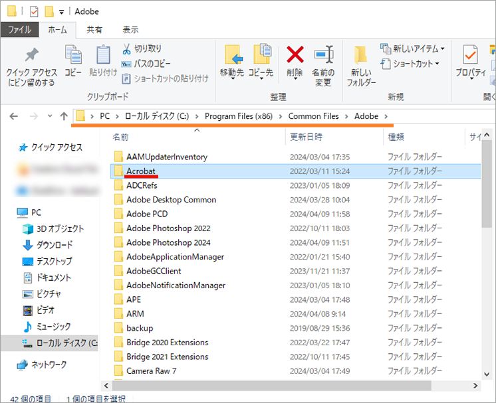Open the Copy to menu
This screenshot has height=403, width=496.
261,62
